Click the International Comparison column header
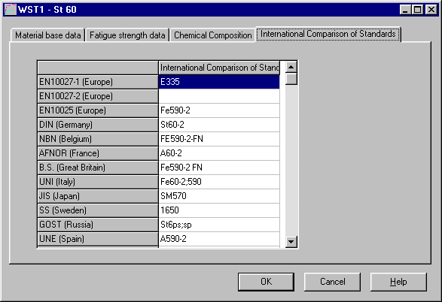This screenshot has width=442, height=302. [x=219, y=68]
